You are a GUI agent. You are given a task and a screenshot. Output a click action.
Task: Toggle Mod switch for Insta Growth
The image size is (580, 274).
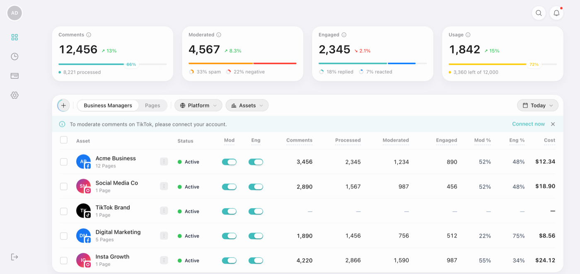tap(229, 260)
